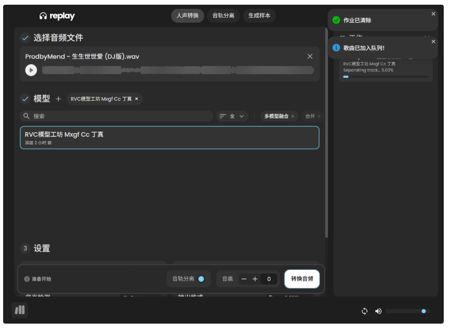
Task: Play the ProdbyMend audio preview
Action: 31,70
